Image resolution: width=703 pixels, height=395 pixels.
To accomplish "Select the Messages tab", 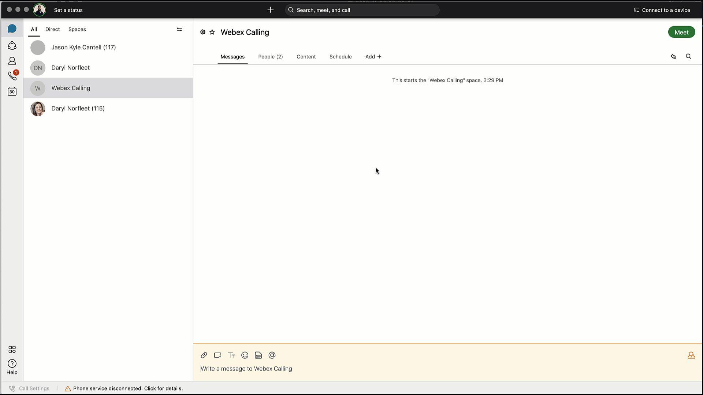I will pos(233,57).
